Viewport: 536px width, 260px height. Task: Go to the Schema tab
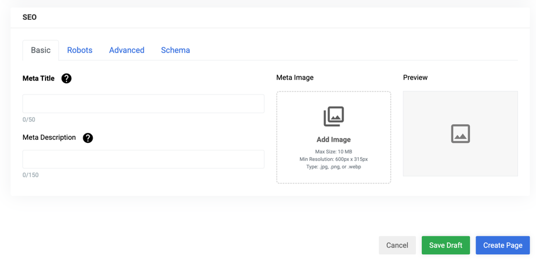175,50
